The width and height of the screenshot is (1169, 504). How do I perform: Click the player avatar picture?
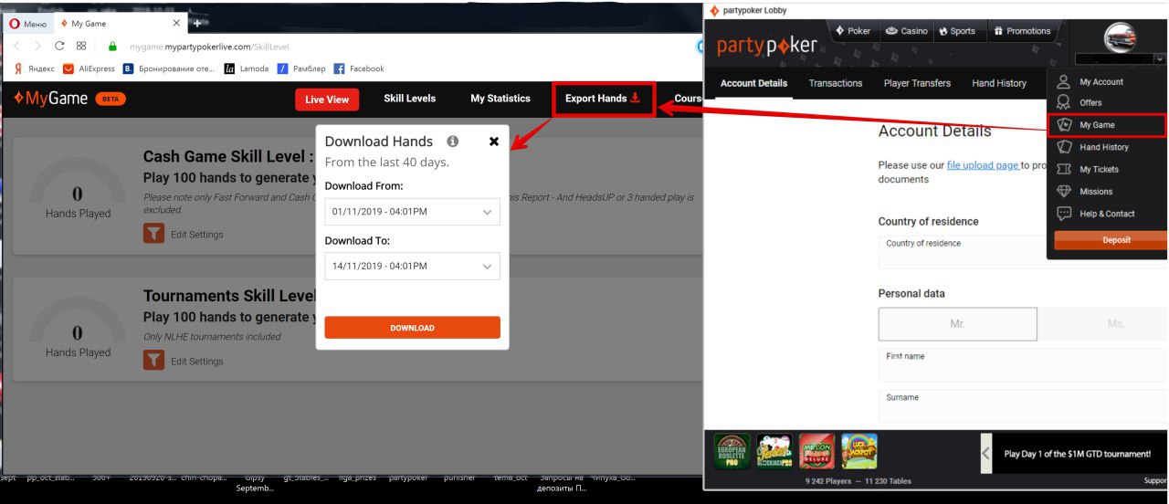pyautogui.click(x=1121, y=39)
